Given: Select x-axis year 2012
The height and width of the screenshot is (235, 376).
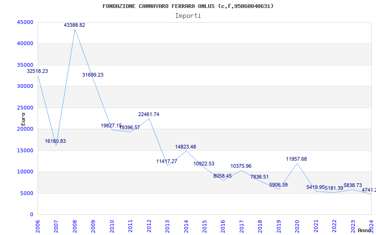Looking at the screenshot, I should point(149,227).
